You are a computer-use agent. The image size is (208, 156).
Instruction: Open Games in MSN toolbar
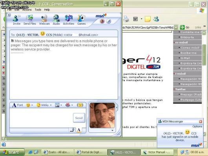coord(81,20)
